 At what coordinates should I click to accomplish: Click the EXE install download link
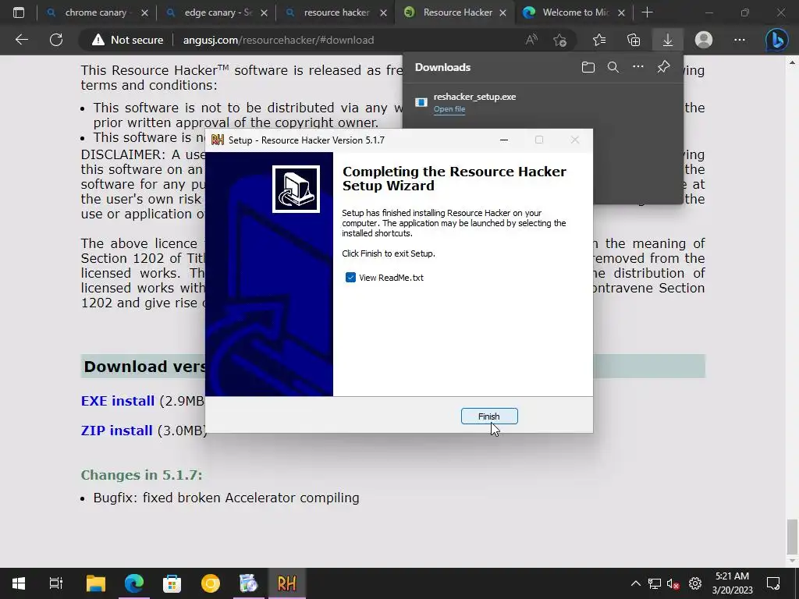coord(118,401)
